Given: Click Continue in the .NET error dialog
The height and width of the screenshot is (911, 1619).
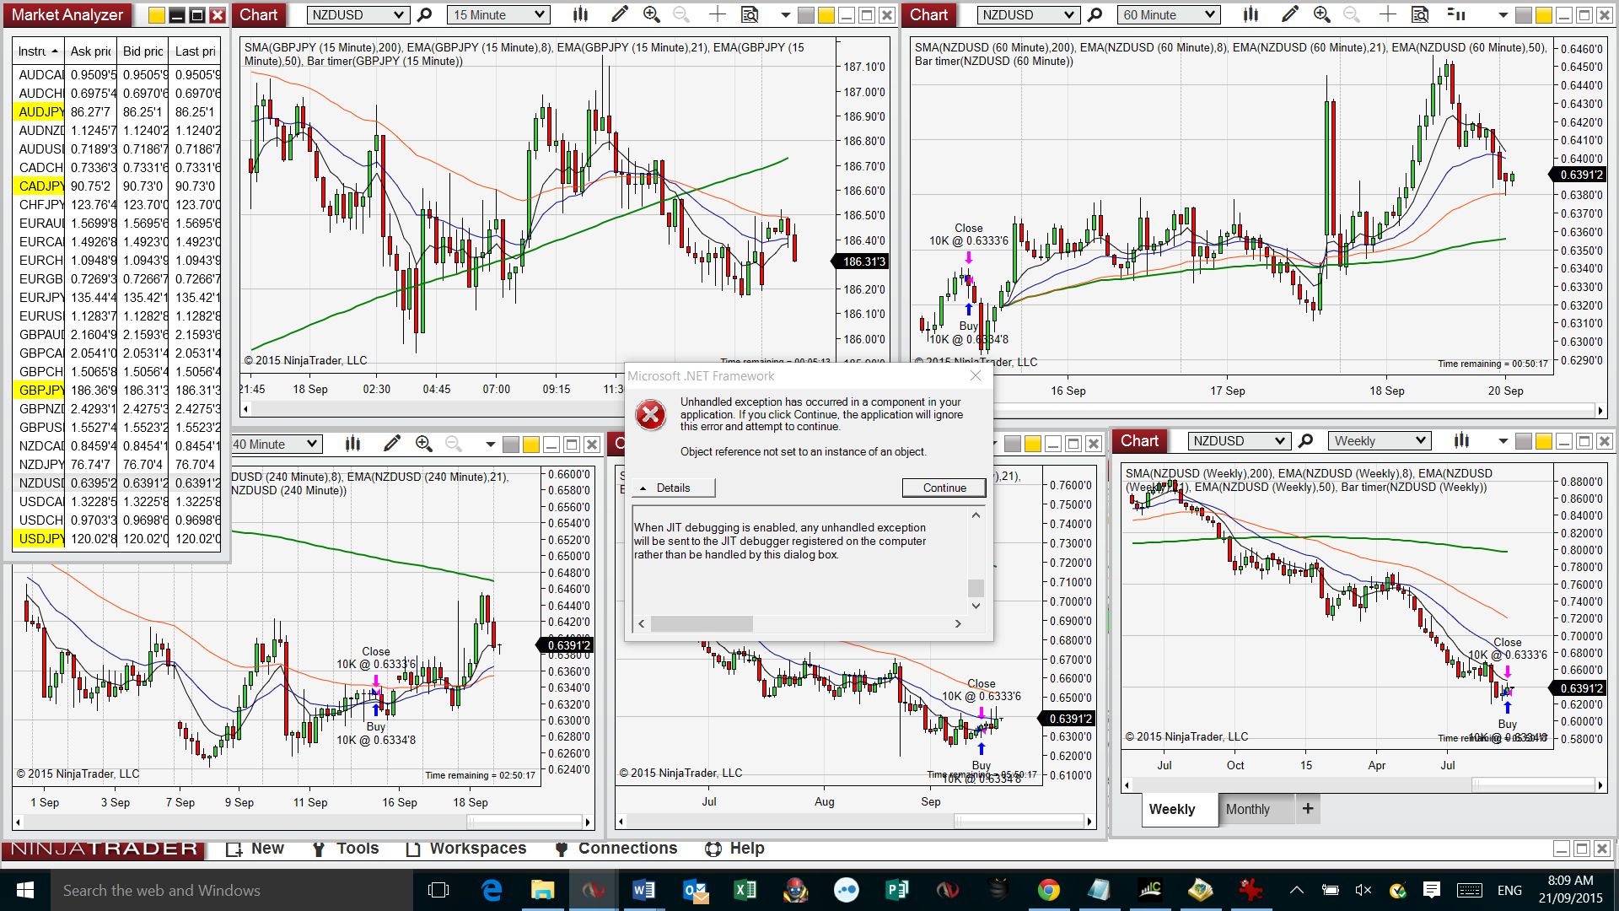Looking at the screenshot, I should click(944, 488).
